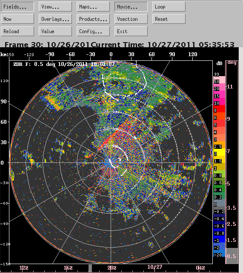The width and height of the screenshot is (243, 273).
Task: Open the Movie... control panel
Action: (131, 7)
